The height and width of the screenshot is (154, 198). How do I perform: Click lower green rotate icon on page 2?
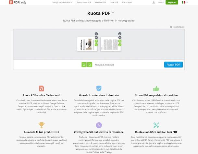[x=120, y=45]
